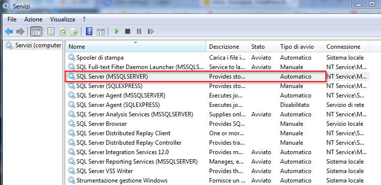Select SQL Server Distributed Replay Client
The height and width of the screenshot is (185, 381).
(x=218, y=133)
